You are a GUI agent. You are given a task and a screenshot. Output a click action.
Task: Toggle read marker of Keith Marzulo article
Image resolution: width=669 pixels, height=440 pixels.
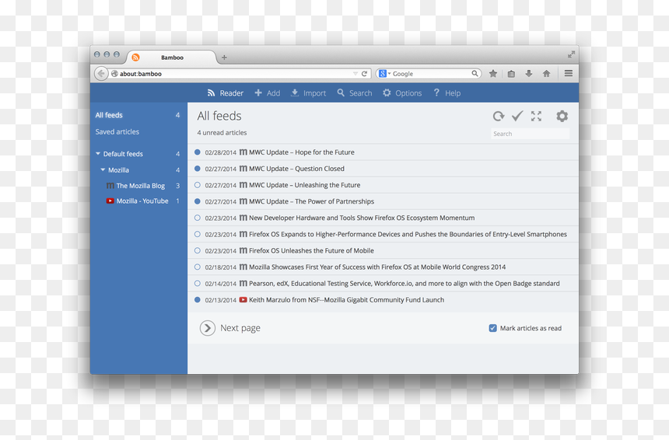(197, 300)
